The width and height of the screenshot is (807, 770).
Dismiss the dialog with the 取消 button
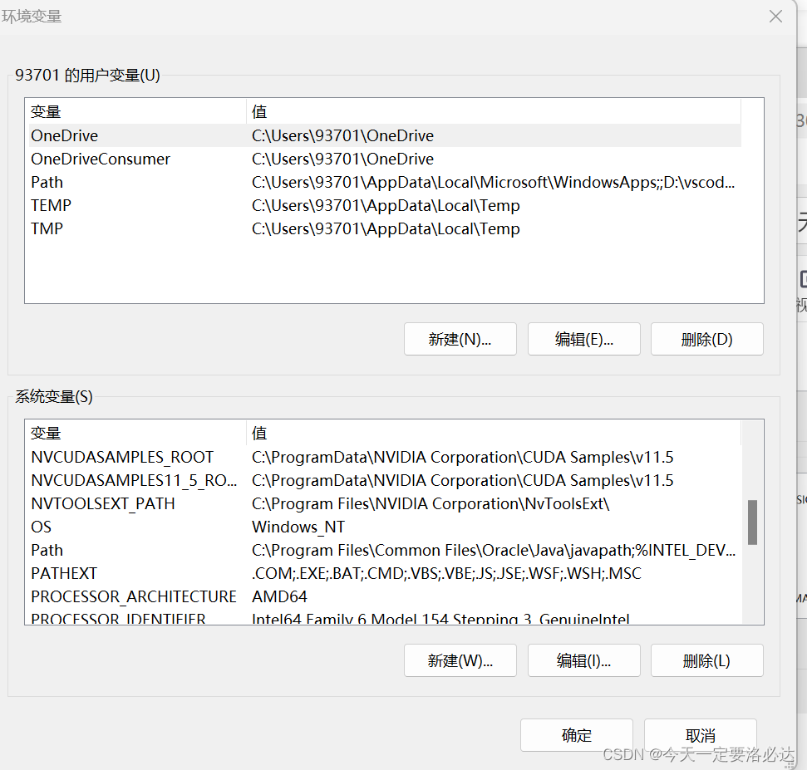(700, 735)
